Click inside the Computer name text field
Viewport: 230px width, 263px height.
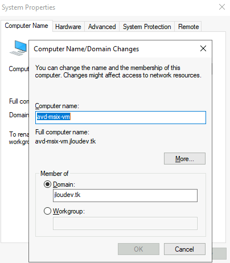coord(121,117)
